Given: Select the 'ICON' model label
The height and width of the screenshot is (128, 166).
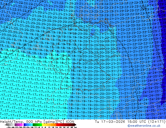Looking at the screenshot, I should point(70,122).
